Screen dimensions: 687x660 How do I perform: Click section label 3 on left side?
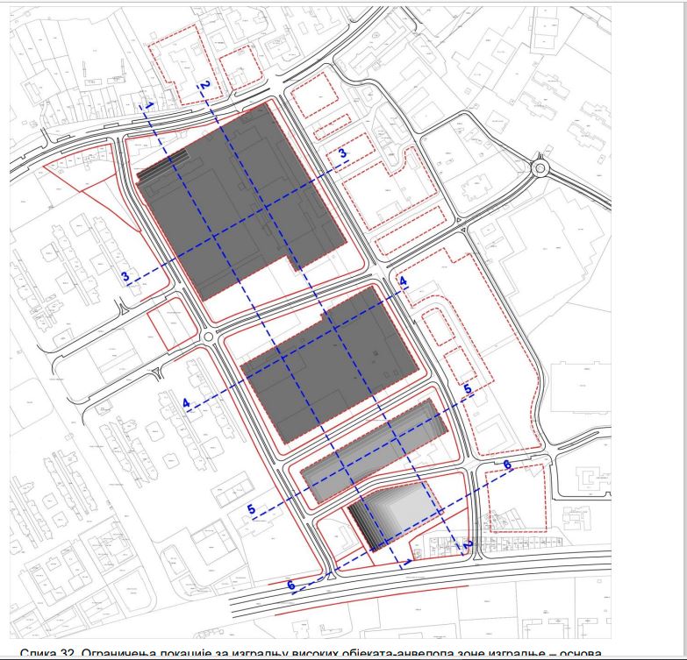(126, 277)
